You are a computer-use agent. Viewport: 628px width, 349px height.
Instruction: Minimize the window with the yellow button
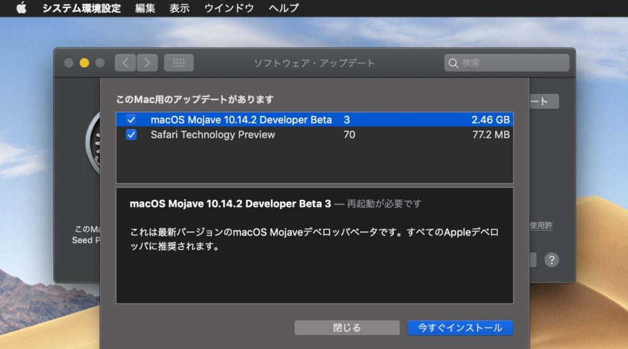pos(84,63)
